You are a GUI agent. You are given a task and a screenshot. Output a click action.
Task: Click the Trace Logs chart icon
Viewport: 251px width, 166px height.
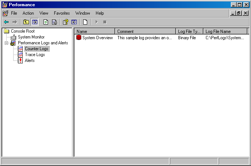click(x=20, y=55)
